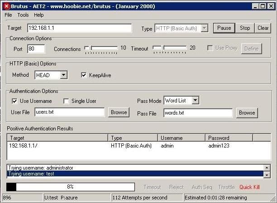The width and height of the screenshot is (277, 203).
Task: Pause the brute-force attack
Action: [224, 28]
